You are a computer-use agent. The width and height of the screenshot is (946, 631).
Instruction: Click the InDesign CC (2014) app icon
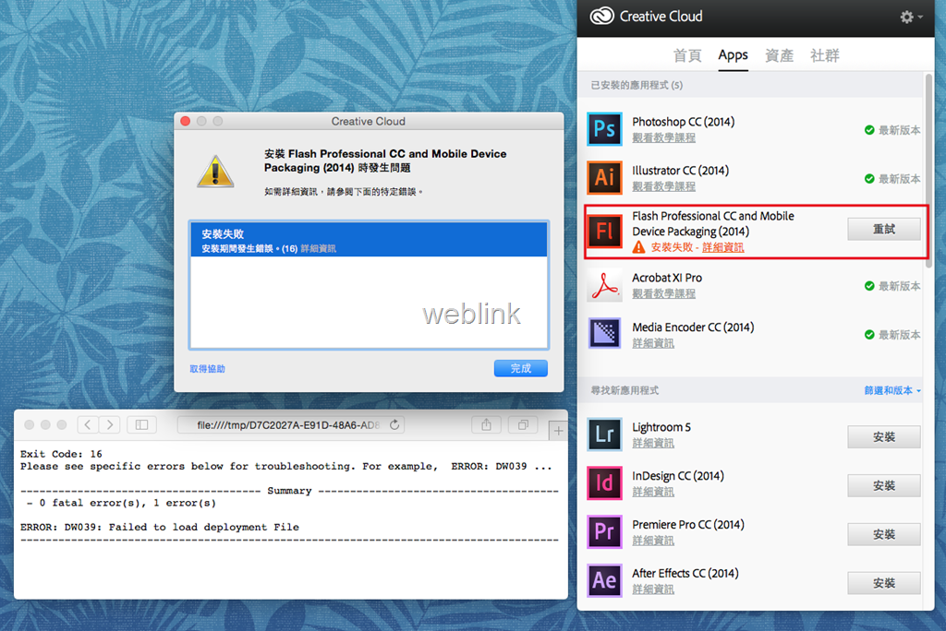pyautogui.click(x=604, y=482)
